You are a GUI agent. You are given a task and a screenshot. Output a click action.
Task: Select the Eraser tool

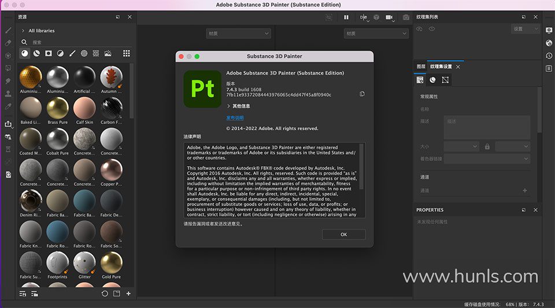click(8, 43)
